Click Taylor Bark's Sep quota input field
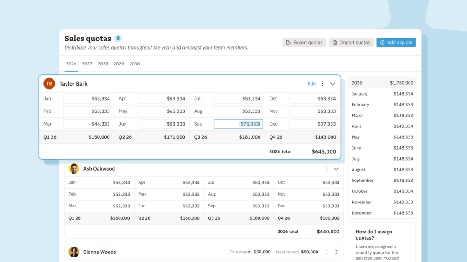This screenshot has width=467, height=262. 238,124
